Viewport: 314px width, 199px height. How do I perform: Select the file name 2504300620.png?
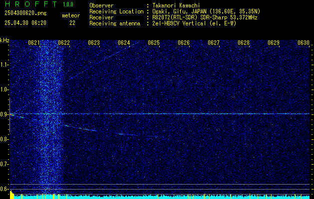point(25,13)
